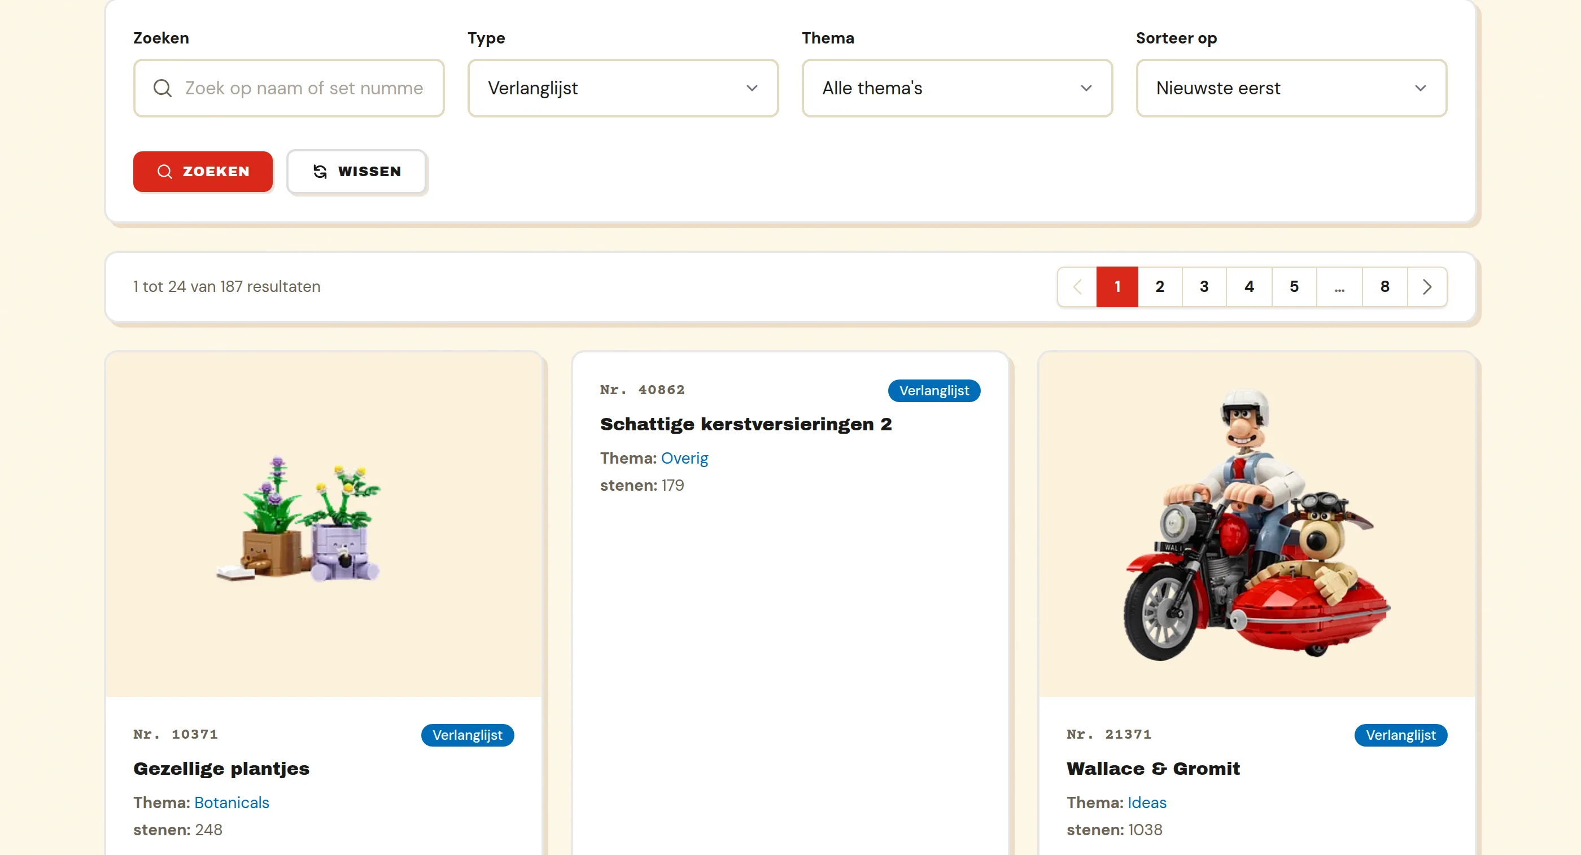Jump to last pagination page 8

click(1385, 287)
